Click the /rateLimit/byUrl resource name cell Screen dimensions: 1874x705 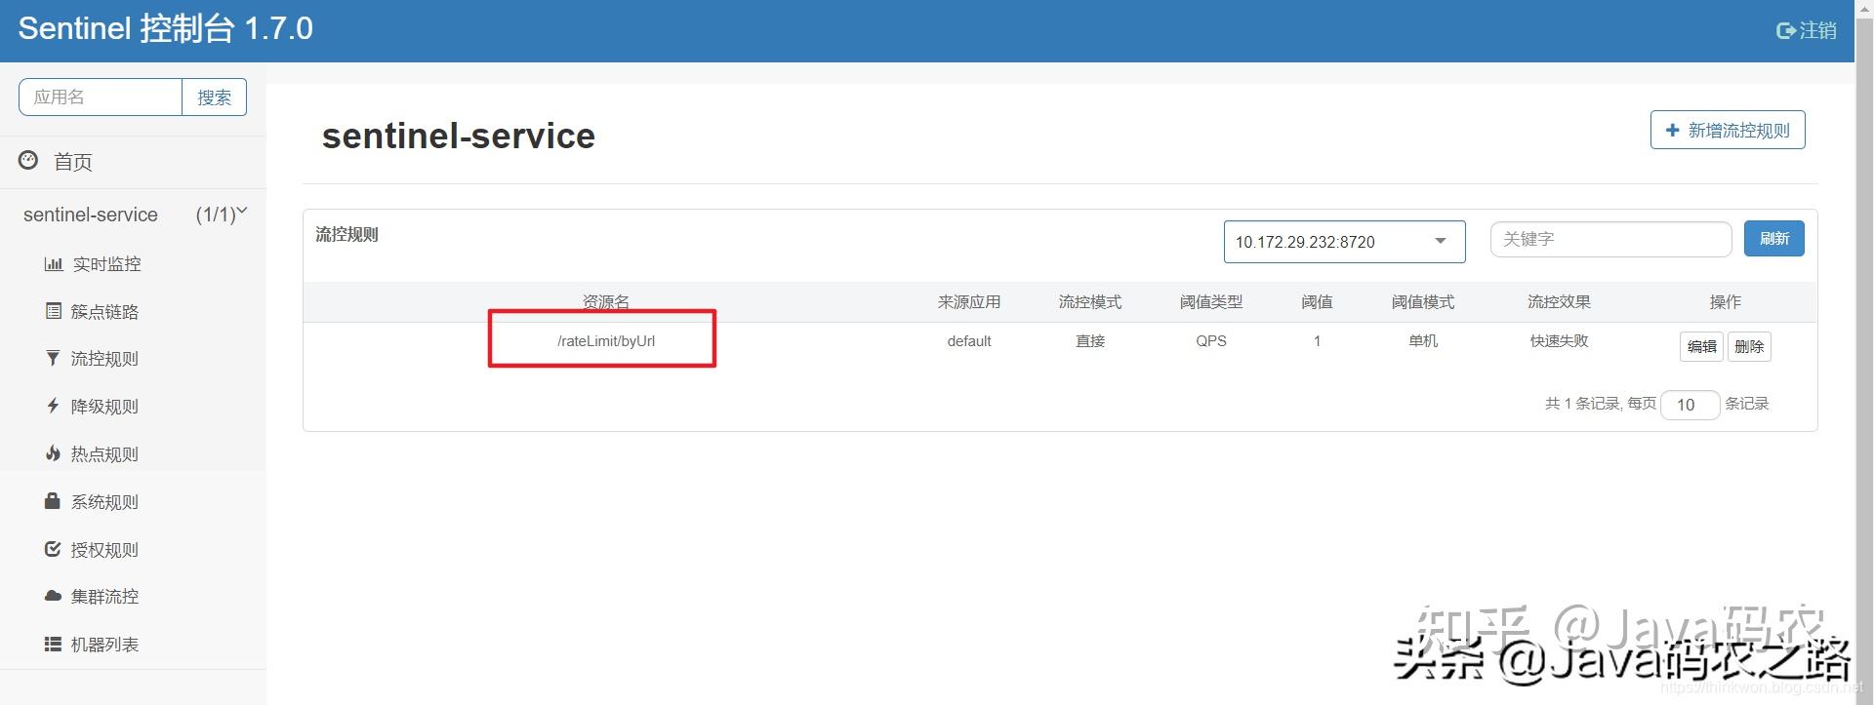pos(606,341)
